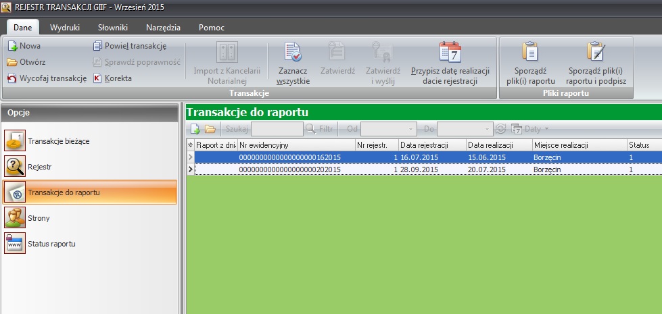
Task: Open the Daty dropdown
Action: 530,129
